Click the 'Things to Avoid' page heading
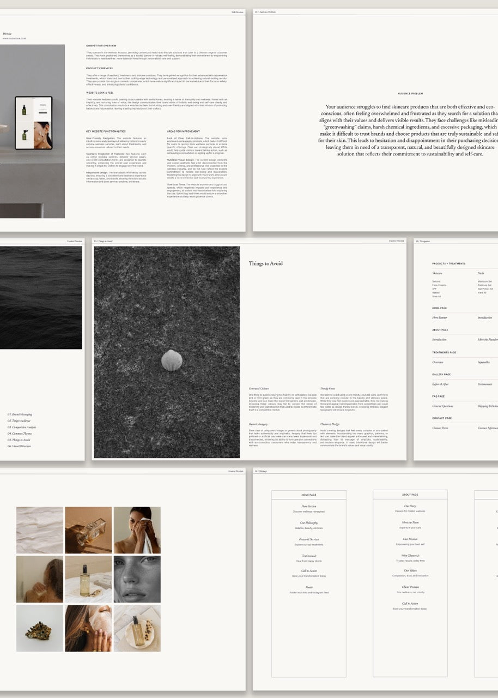498x698 pixels. tap(266, 263)
